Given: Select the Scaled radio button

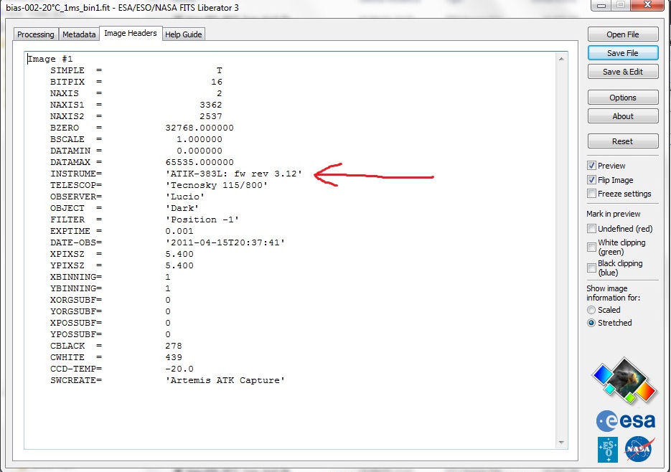Looking at the screenshot, I should click(x=591, y=310).
